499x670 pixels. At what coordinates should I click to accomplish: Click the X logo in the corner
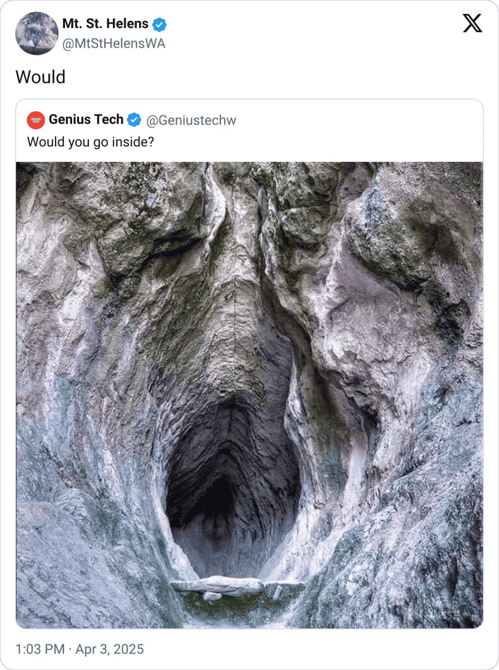[x=472, y=23]
